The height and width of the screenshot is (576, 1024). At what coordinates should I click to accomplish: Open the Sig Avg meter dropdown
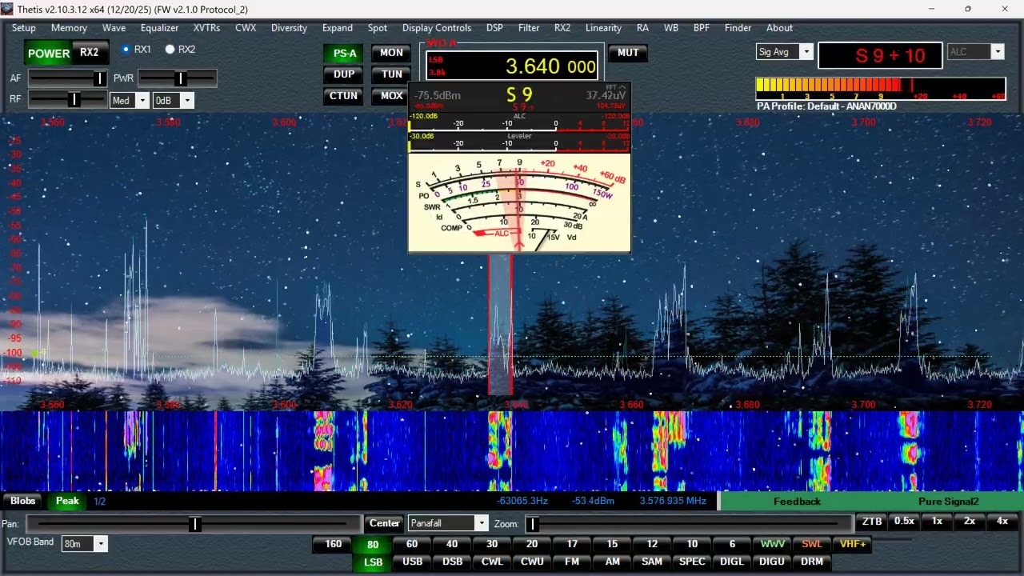point(784,52)
